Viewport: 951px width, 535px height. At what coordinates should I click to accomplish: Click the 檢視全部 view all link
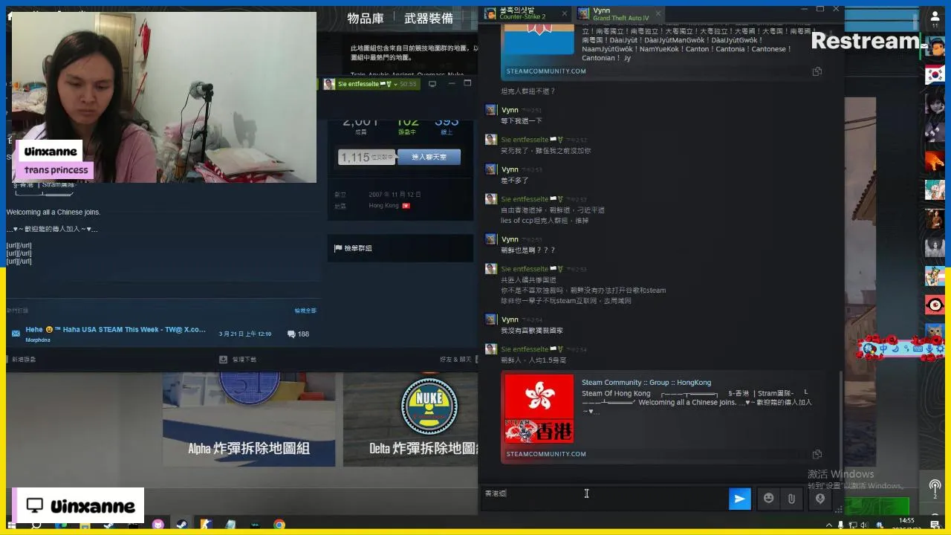(x=305, y=311)
